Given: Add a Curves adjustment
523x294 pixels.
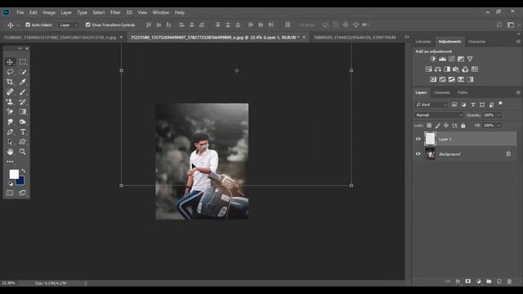Looking at the screenshot, I should coord(452,59).
